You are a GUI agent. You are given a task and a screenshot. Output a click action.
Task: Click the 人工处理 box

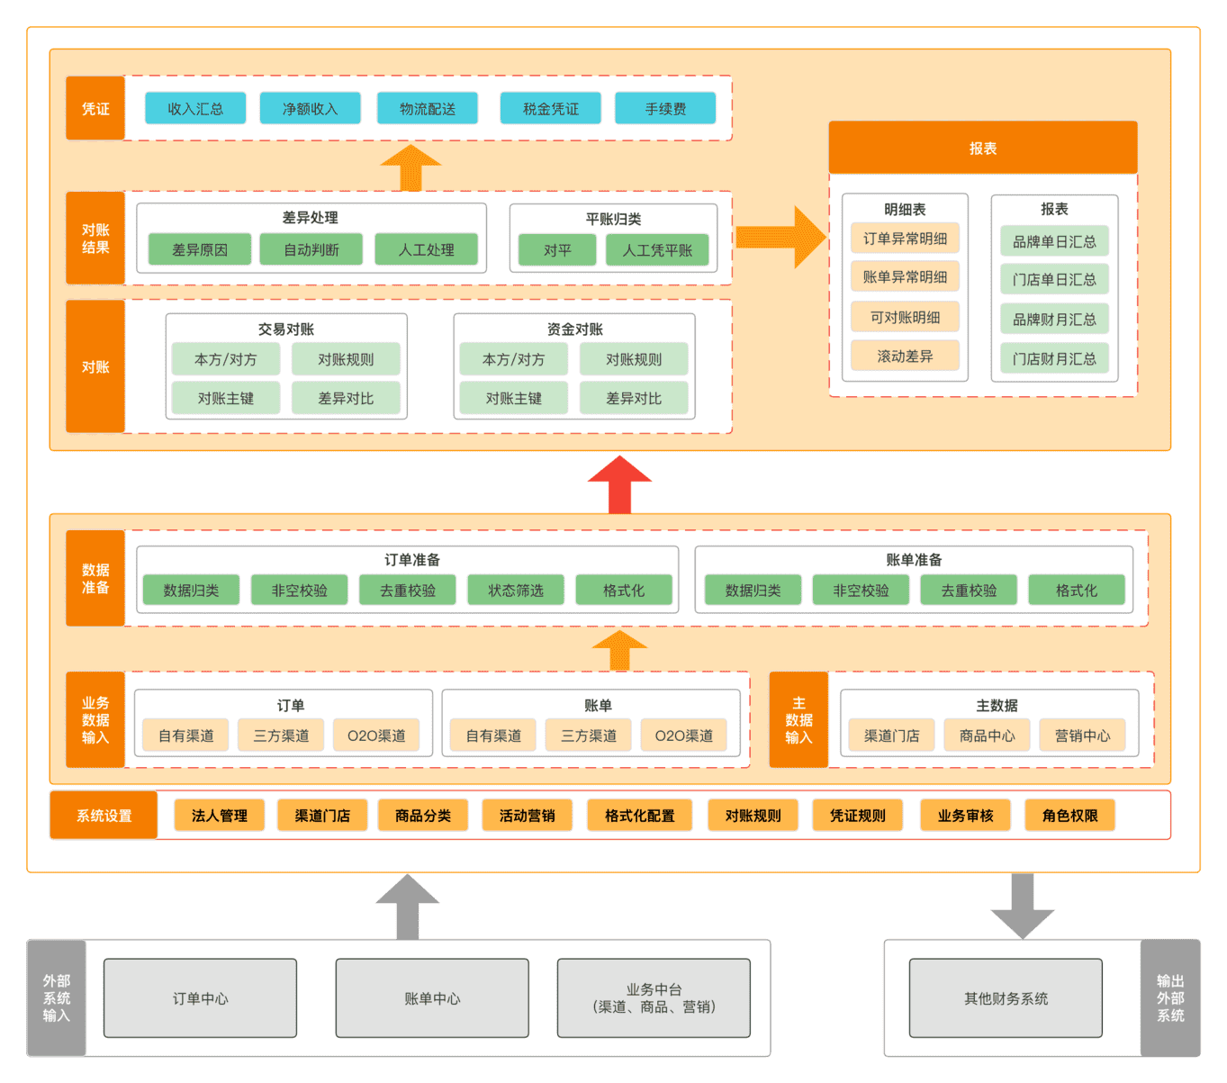(427, 249)
